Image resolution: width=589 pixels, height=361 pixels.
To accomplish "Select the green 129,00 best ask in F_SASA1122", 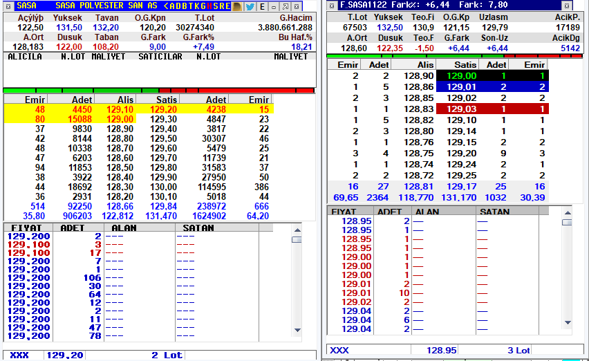I will click(461, 76).
